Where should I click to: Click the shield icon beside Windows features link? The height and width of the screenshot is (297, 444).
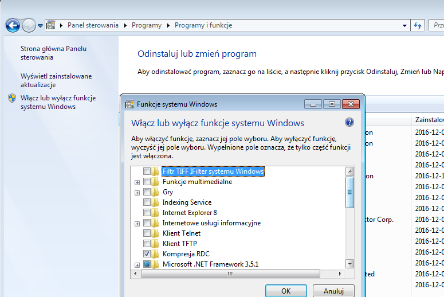12,98
